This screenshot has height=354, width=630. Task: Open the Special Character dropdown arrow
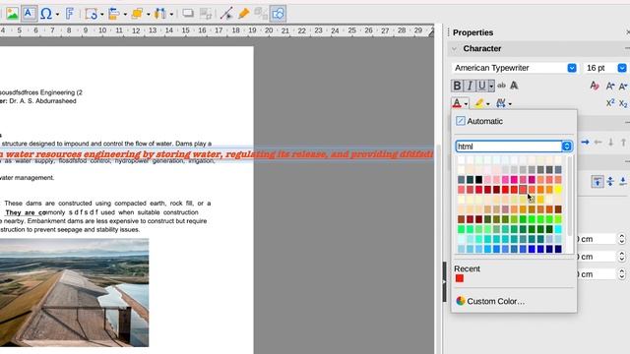(x=57, y=15)
